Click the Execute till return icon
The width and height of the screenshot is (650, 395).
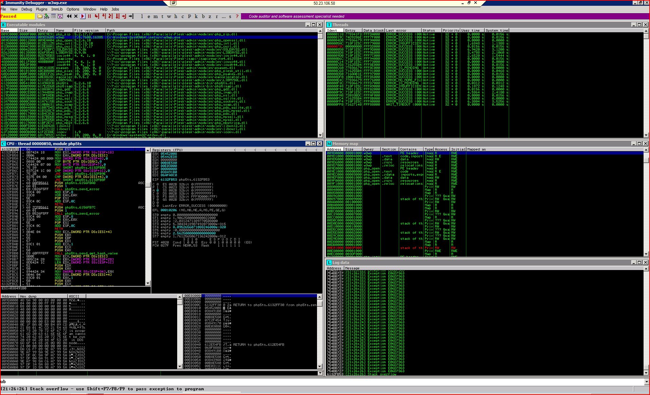(124, 16)
